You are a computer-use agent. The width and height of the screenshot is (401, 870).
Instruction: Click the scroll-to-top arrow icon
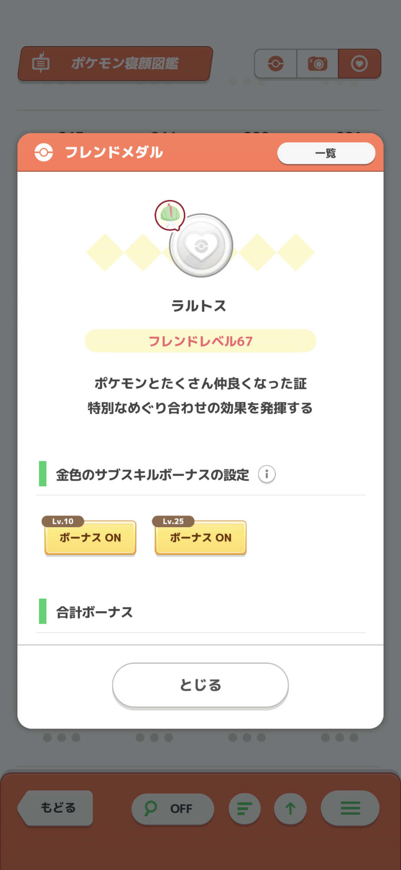tap(290, 808)
